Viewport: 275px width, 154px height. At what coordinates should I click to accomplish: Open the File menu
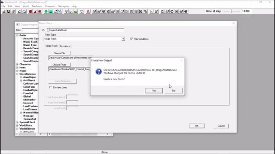[3, 6]
